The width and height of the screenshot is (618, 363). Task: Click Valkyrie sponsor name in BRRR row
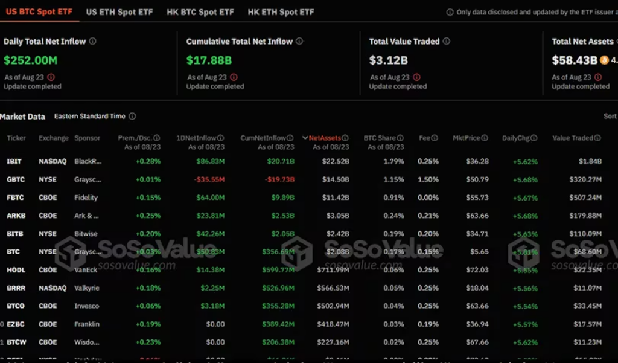point(87,288)
